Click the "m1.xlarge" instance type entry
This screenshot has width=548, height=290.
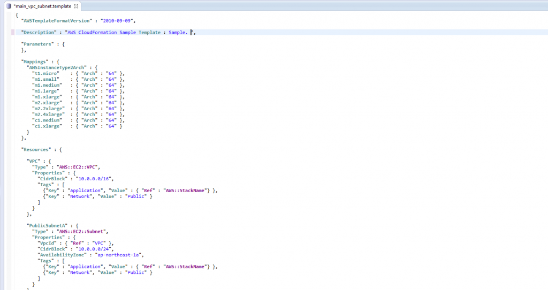coord(47,97)
